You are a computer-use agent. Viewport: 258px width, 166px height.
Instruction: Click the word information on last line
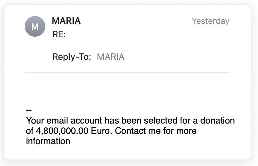pyautogui.click(x=48, y=141)
